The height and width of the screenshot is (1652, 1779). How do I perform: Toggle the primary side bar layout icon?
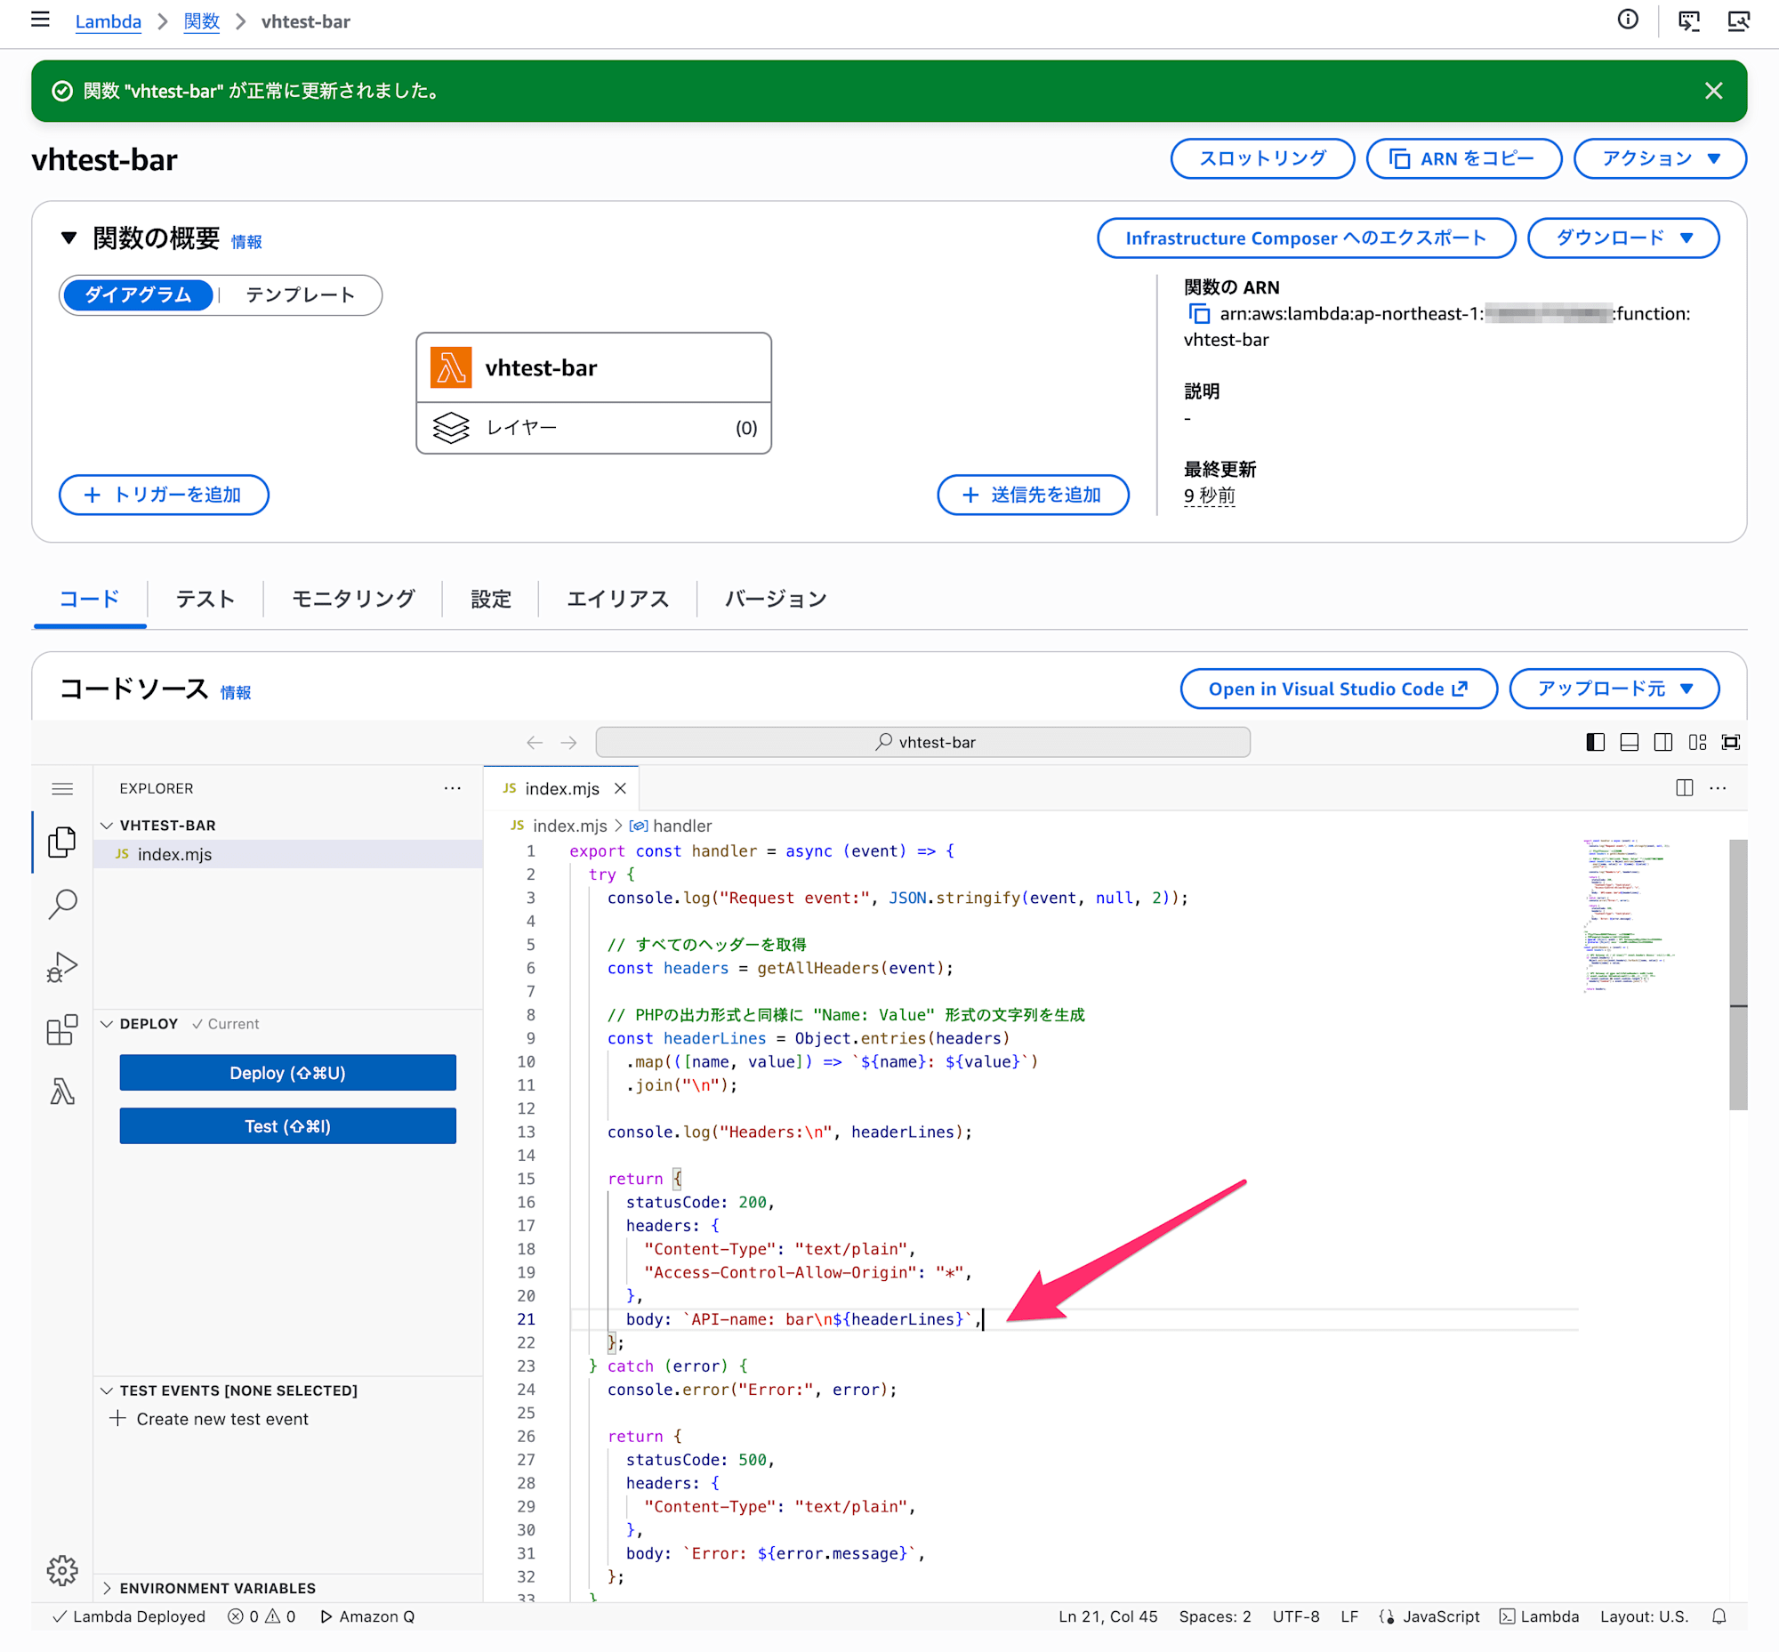coord(1595,742)
